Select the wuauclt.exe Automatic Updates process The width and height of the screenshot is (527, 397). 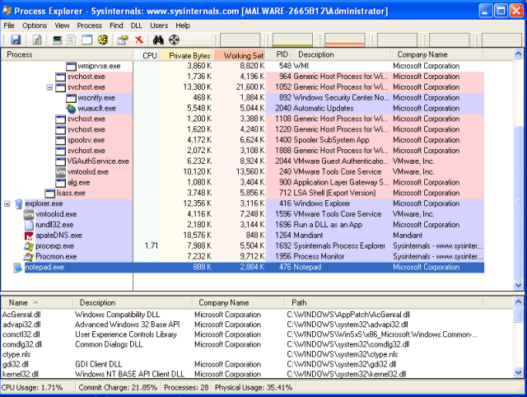pos(93,108)
